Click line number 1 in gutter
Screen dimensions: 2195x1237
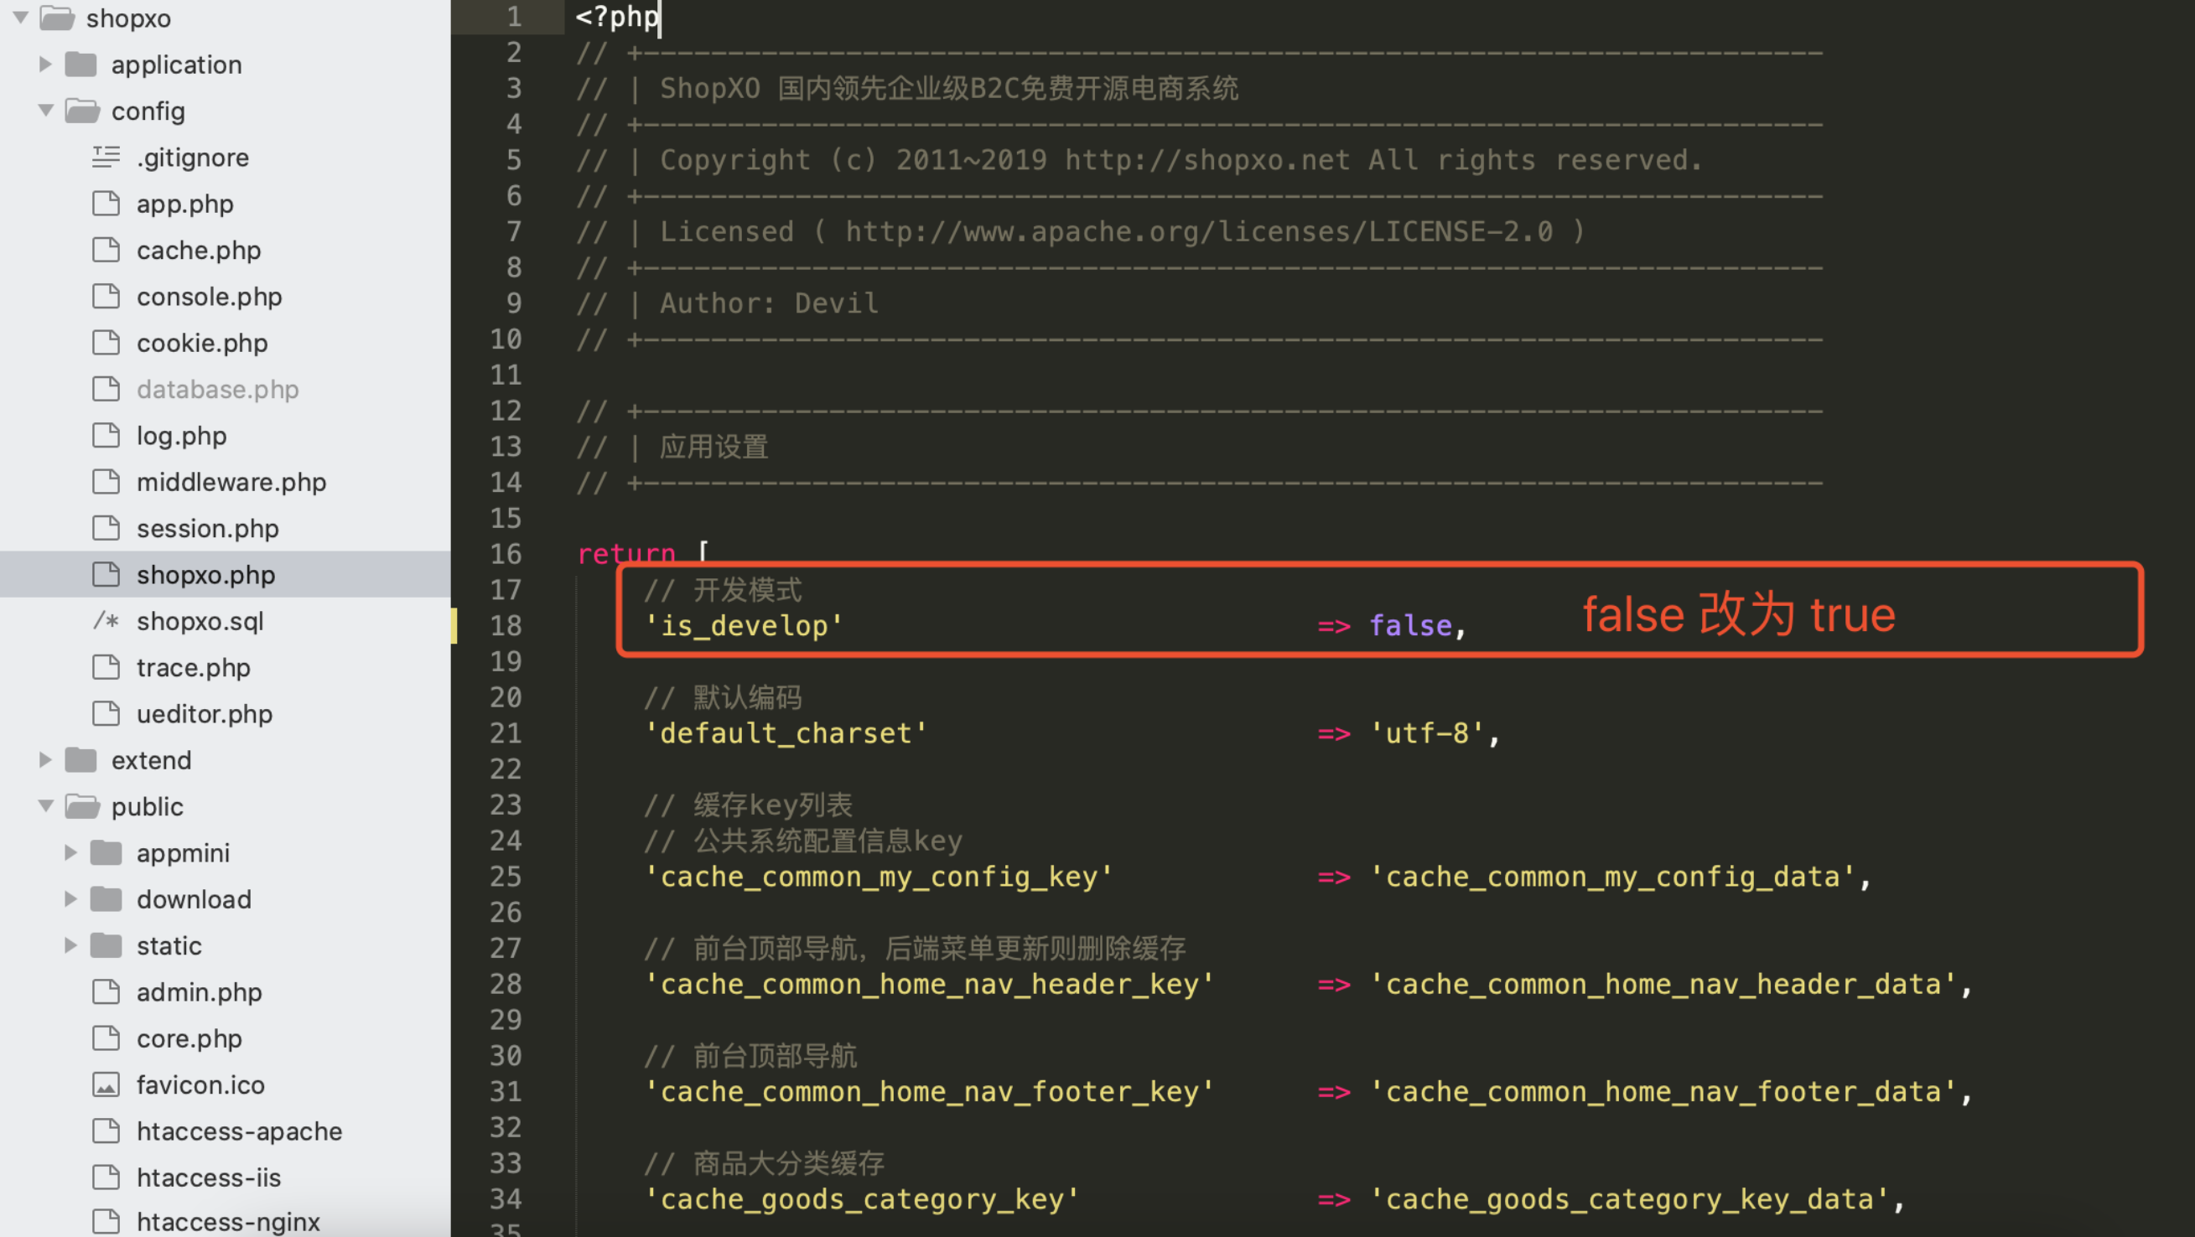click(514, 16)
